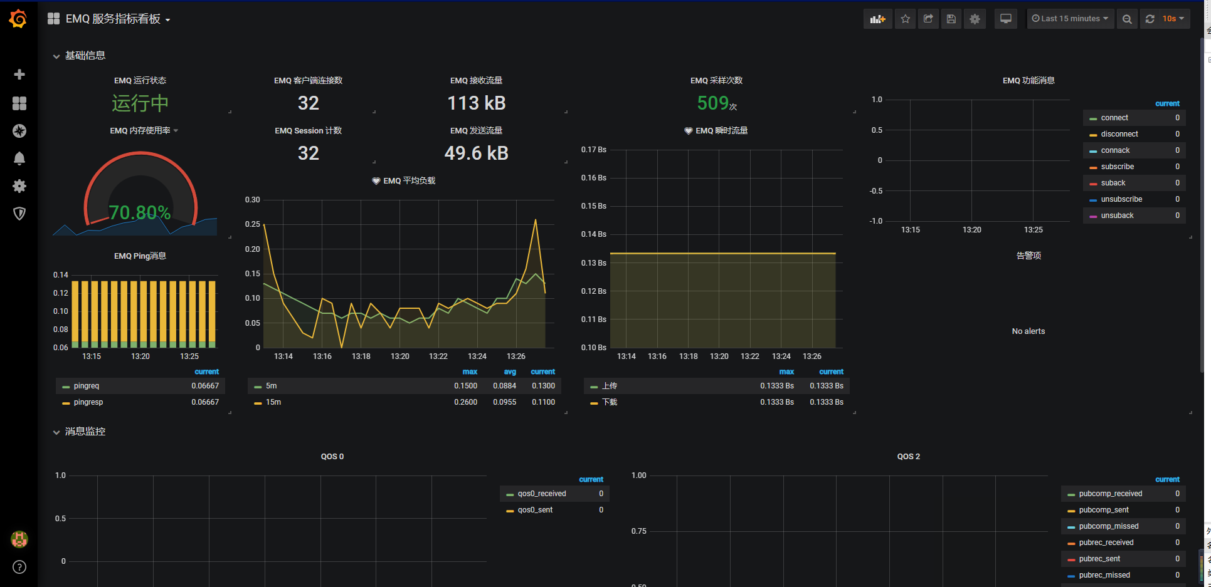Click the Create plus icon in sidebar

[x=19, y=75]
